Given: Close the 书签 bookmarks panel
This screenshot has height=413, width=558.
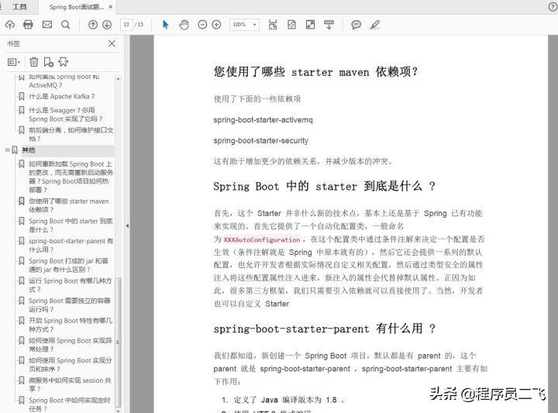Looking at the screenshot, I should [x=112, y=43].
